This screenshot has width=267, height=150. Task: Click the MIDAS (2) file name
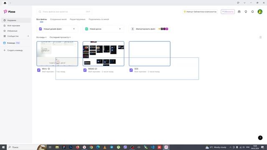coord(93,69)
